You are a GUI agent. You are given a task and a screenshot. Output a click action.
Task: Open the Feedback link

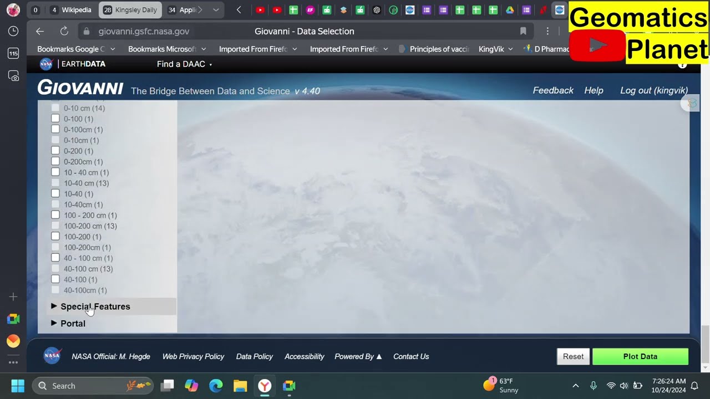[553, 90]
